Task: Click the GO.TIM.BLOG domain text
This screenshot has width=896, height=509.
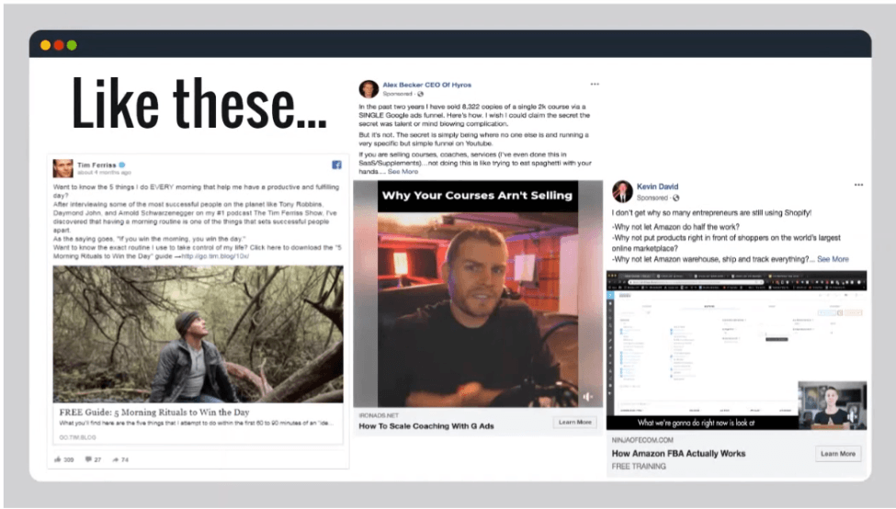Action: point(78,437)
